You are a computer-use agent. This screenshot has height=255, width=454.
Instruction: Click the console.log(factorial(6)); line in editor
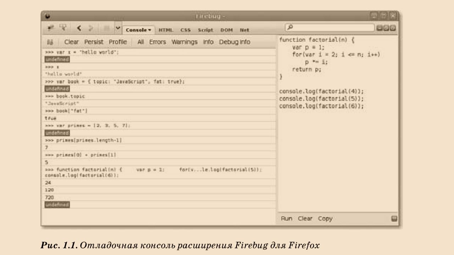point(322,106)
